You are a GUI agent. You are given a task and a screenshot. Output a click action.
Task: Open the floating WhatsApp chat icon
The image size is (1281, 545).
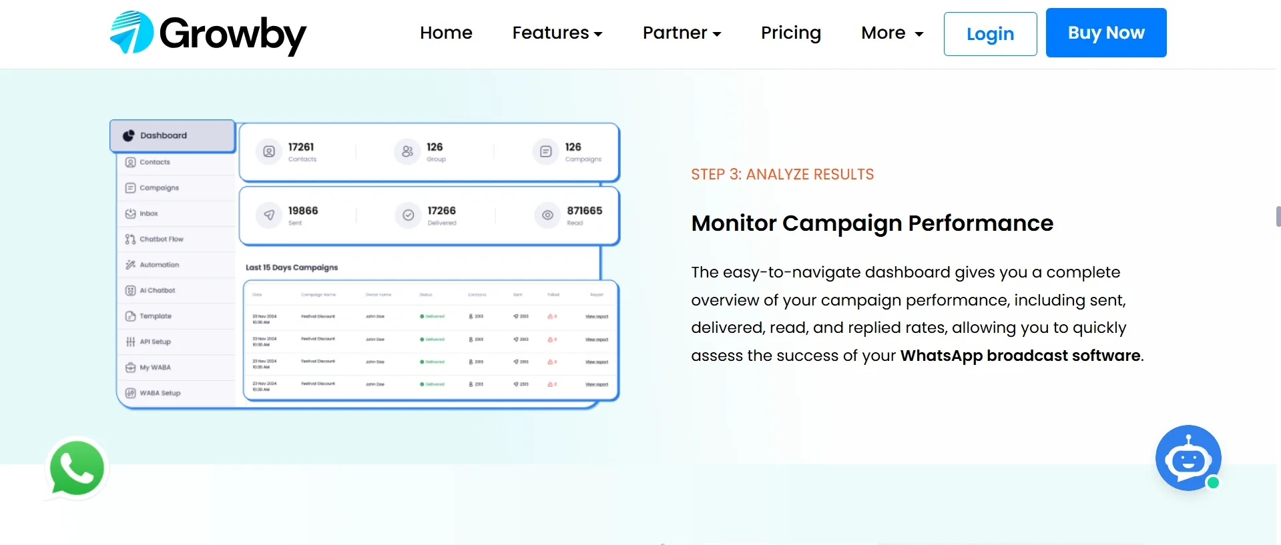(x=77, y=468)
